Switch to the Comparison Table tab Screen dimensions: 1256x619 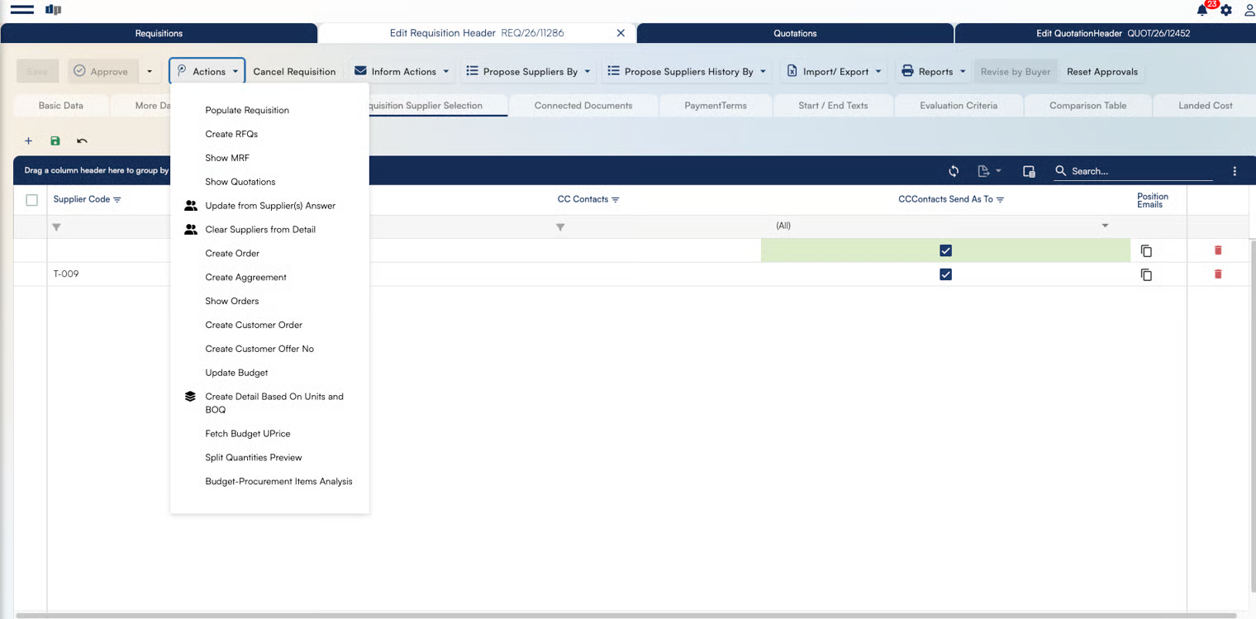pos(1087,106)
